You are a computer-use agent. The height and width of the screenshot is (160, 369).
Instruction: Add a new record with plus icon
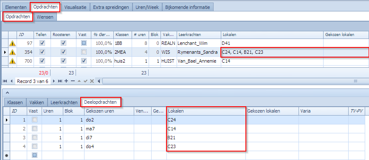[66, 81]
